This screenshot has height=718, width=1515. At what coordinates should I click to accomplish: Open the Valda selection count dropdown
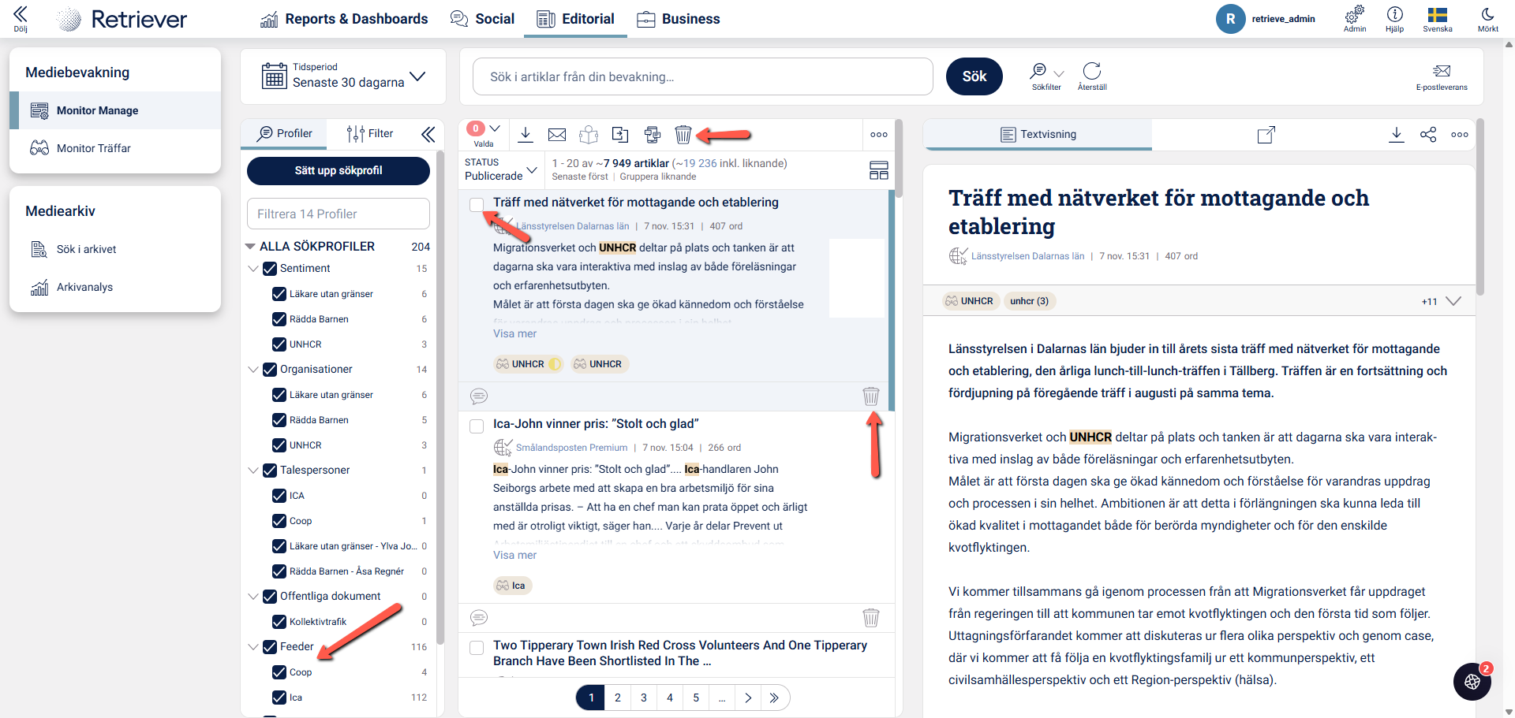495,128
